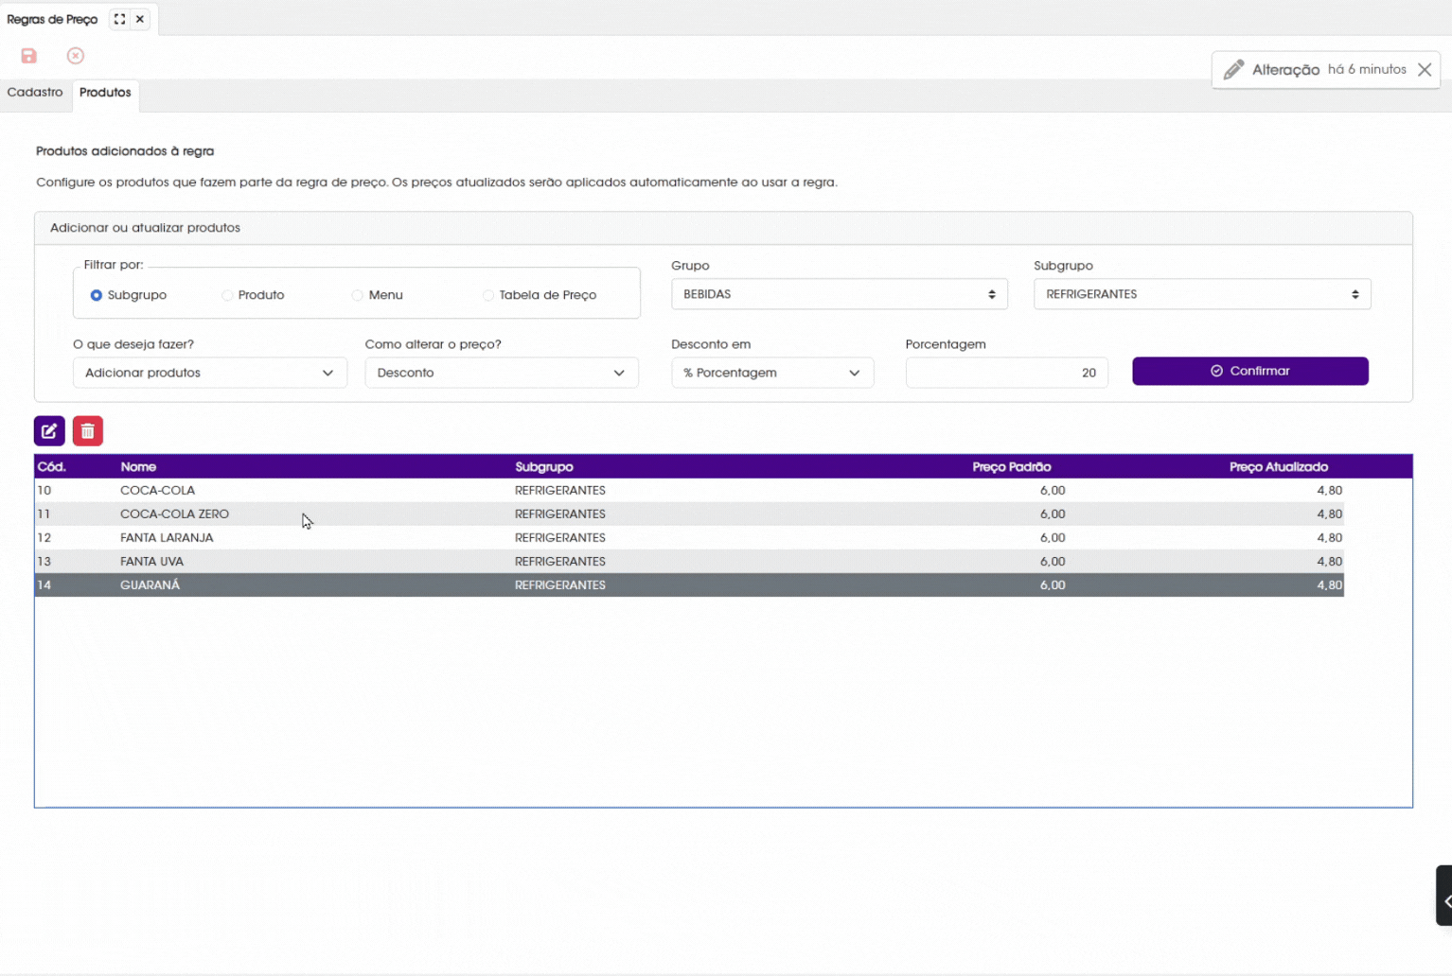Viewport: 1452px width, 976px height.
Task: Expand the Adicionar produtos dropdown
Action: click(x=209, y=373)
